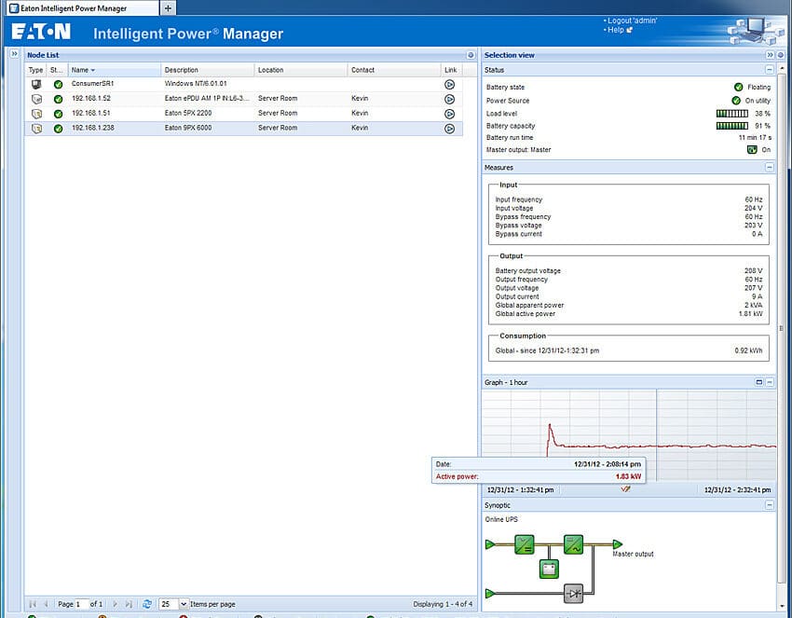Click computer type icon of ConsumerSR1

[x=36, y=84]
